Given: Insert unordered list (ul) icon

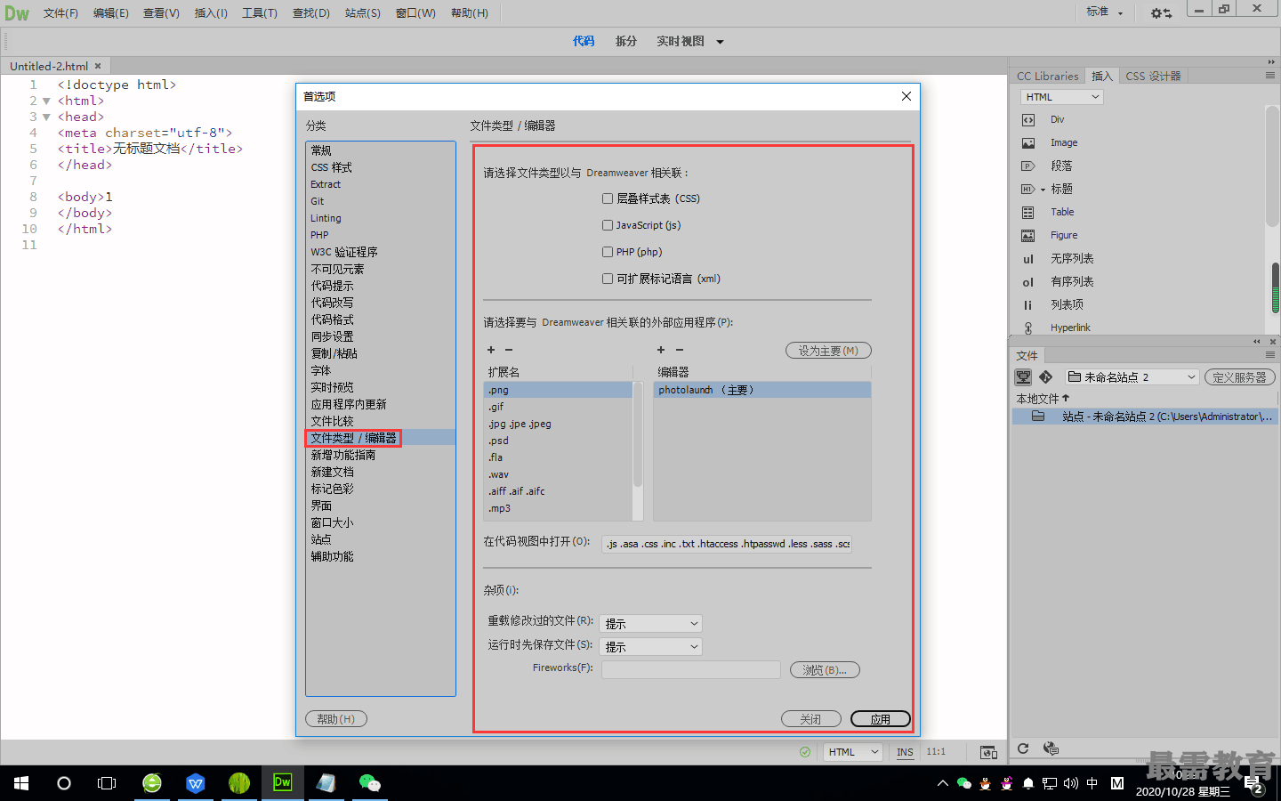Looking at the screenshot, I should (x=1028, y=259).
